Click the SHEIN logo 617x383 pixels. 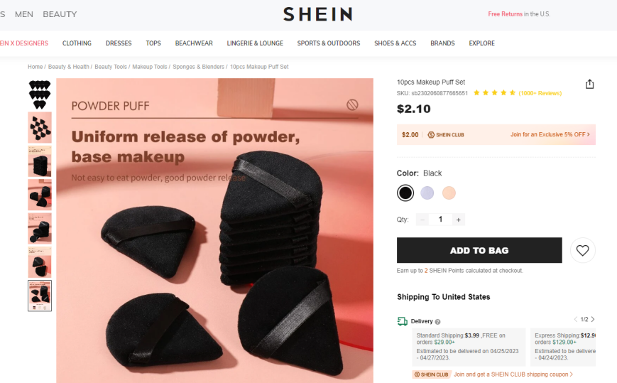(317, 14)
